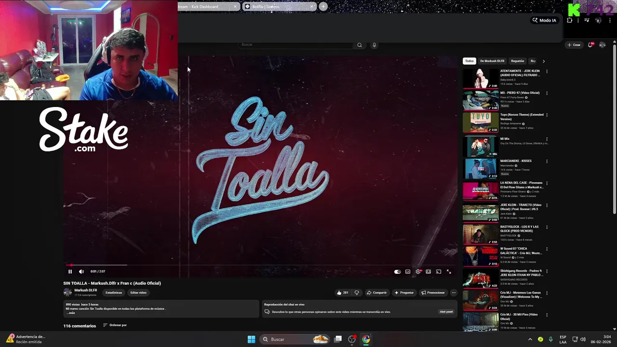Screen dimensions: 617x347
Task: Open a new browser tab
Action: 323,7
